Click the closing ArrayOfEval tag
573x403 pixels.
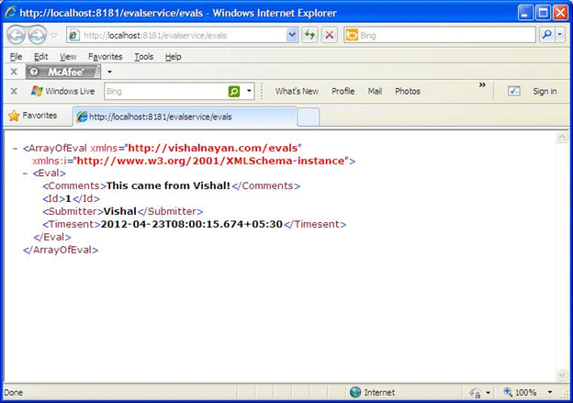[x=61, y=250]
